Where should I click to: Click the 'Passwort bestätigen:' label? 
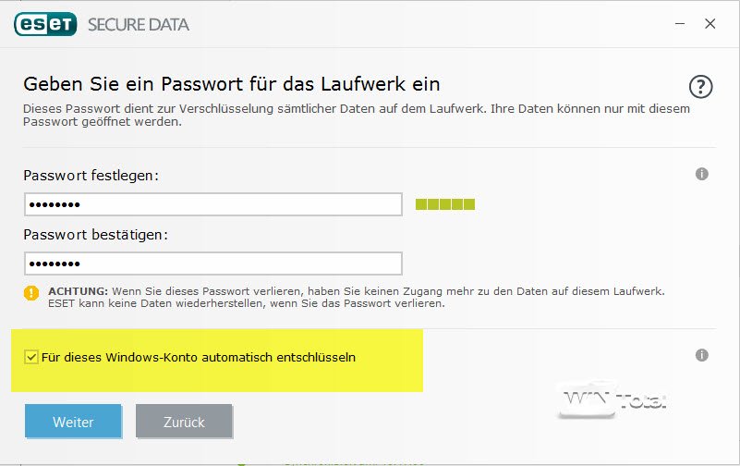(x=95, y=235)
